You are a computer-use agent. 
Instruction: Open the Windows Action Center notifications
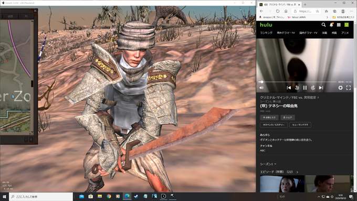[351, 197]
